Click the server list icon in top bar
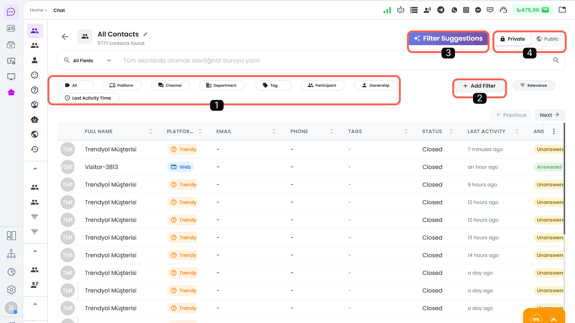The height and width of the screenshot is (323, 575). (x=414, y=10)
